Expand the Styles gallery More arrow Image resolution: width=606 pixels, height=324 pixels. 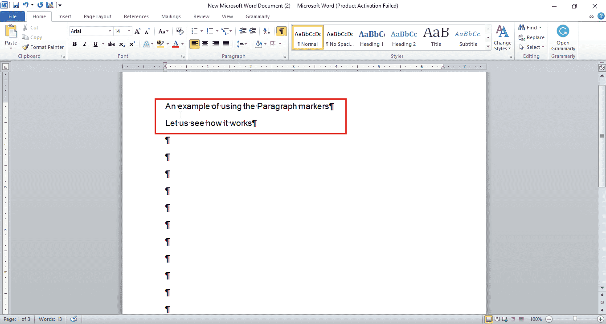[x=488, y=47]
